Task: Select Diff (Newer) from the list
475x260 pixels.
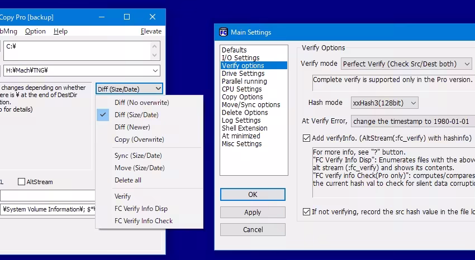Action: (x=132, y=127)
